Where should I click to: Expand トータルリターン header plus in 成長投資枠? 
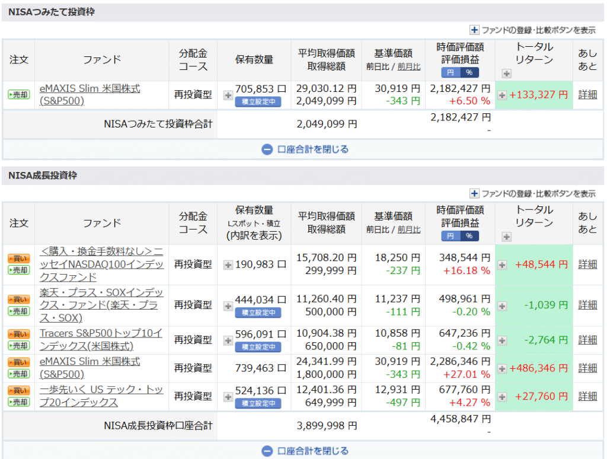(506, 237)
